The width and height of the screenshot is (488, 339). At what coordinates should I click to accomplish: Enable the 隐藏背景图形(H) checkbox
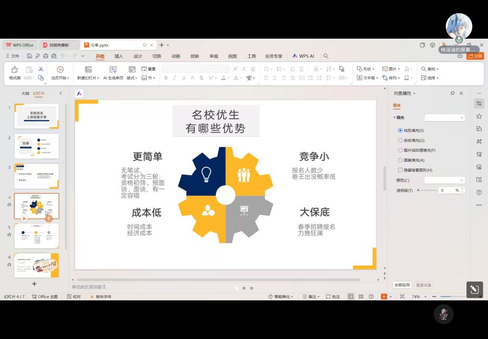(400, 170)
